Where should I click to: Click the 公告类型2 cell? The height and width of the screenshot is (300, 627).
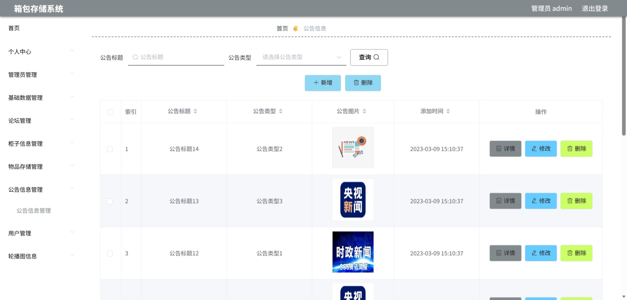tap(269, 149)
